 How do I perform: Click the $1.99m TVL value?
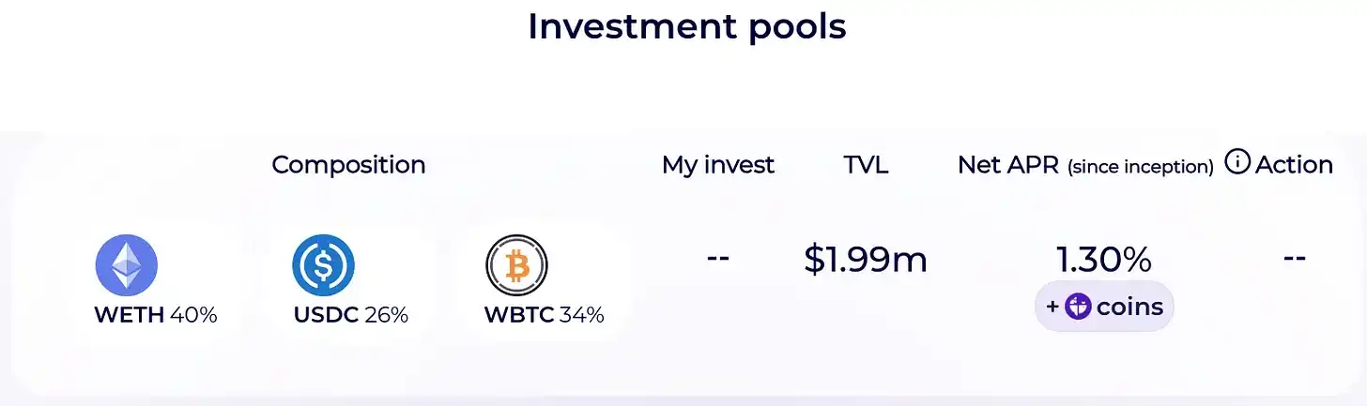pyautogui.click(x=866, y=259)
